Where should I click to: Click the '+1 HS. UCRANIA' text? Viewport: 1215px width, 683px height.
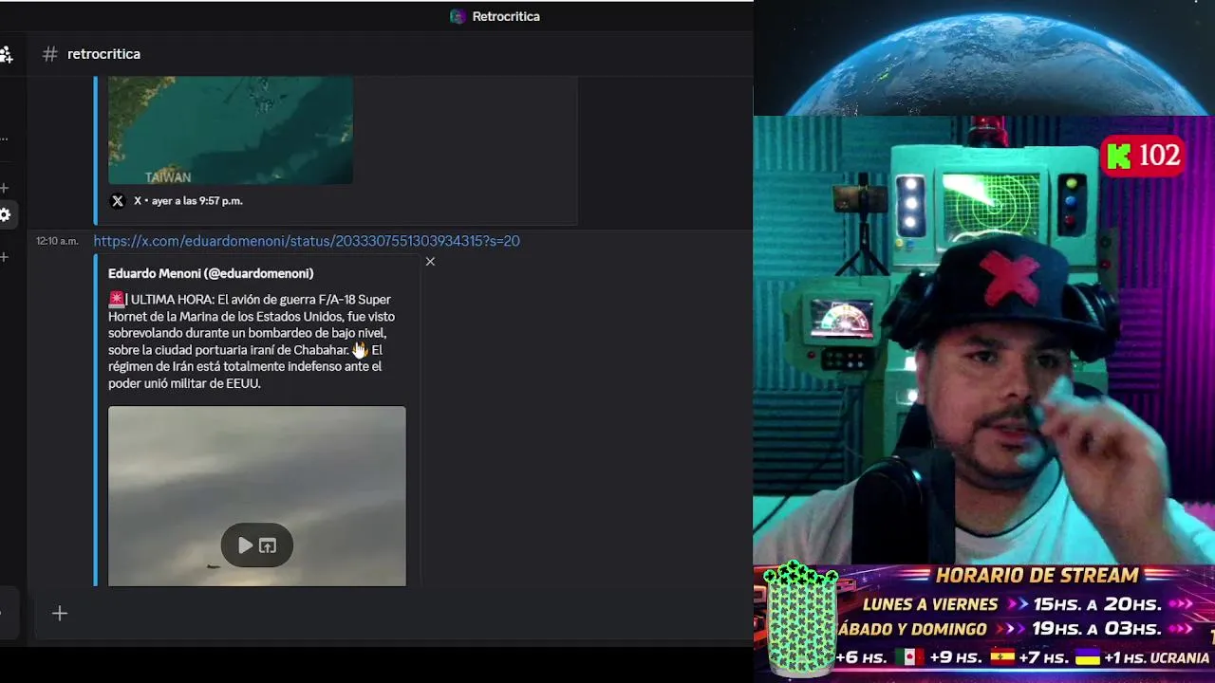coord(1156,657)
